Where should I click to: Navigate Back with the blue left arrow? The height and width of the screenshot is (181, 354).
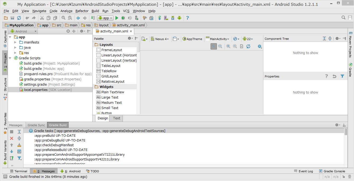click(78, 18)
